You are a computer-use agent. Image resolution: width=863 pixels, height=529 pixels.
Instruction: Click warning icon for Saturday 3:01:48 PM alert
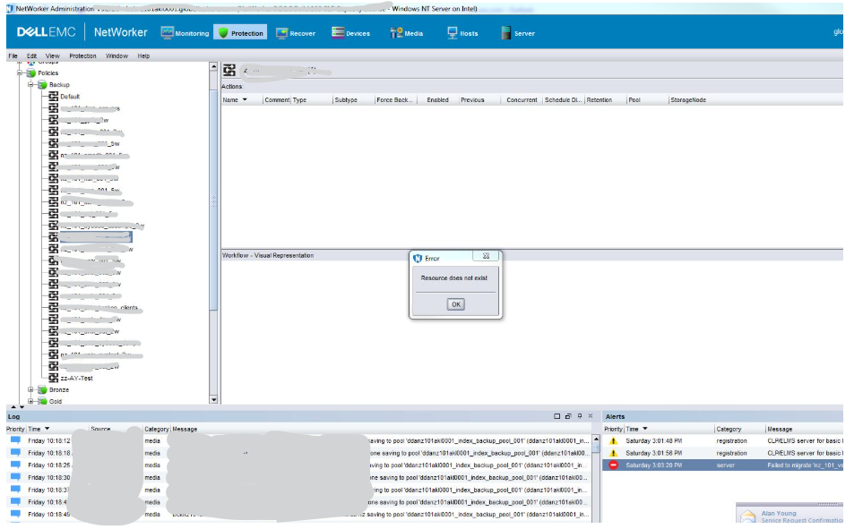pyautogui.click(x=613, y=441)
